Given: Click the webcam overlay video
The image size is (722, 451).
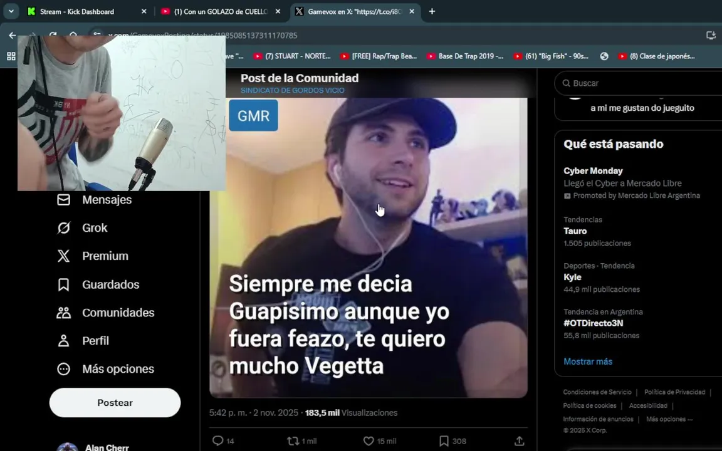Looking at the screenshot, I should (122, 113).
